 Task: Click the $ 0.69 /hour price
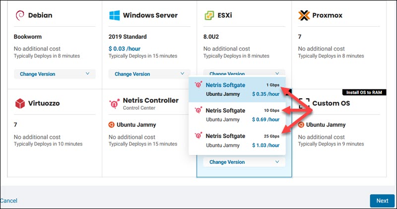click(x=266, y=120)
